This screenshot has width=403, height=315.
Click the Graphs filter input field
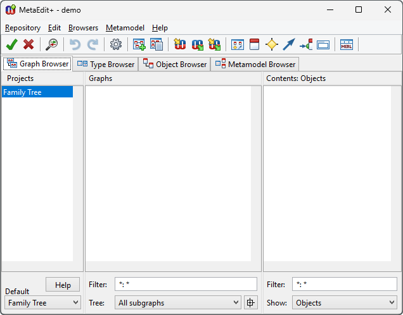186,284
